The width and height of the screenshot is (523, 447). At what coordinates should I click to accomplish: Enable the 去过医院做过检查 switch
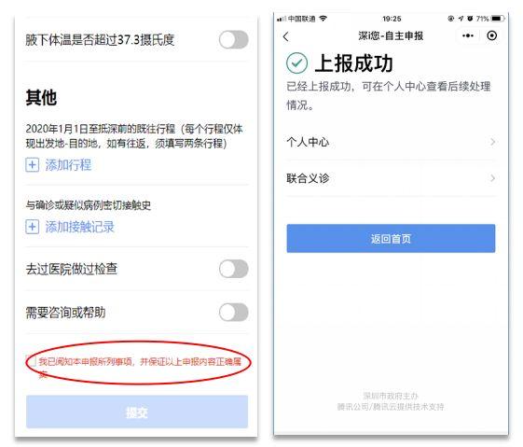pos(233,269)
